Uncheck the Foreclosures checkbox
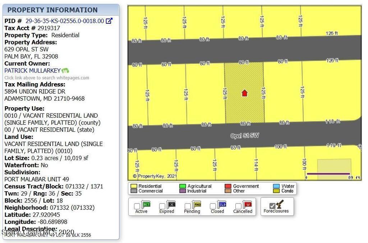 pyautogui.click(x=272, y=206)
